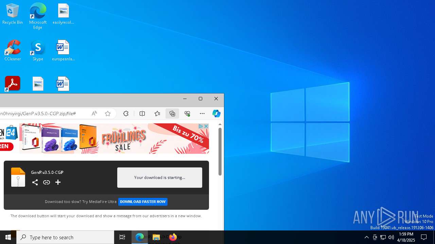Open CCleaner desktop shortcut
435x244 pixels.
click(x=13, y=51)
